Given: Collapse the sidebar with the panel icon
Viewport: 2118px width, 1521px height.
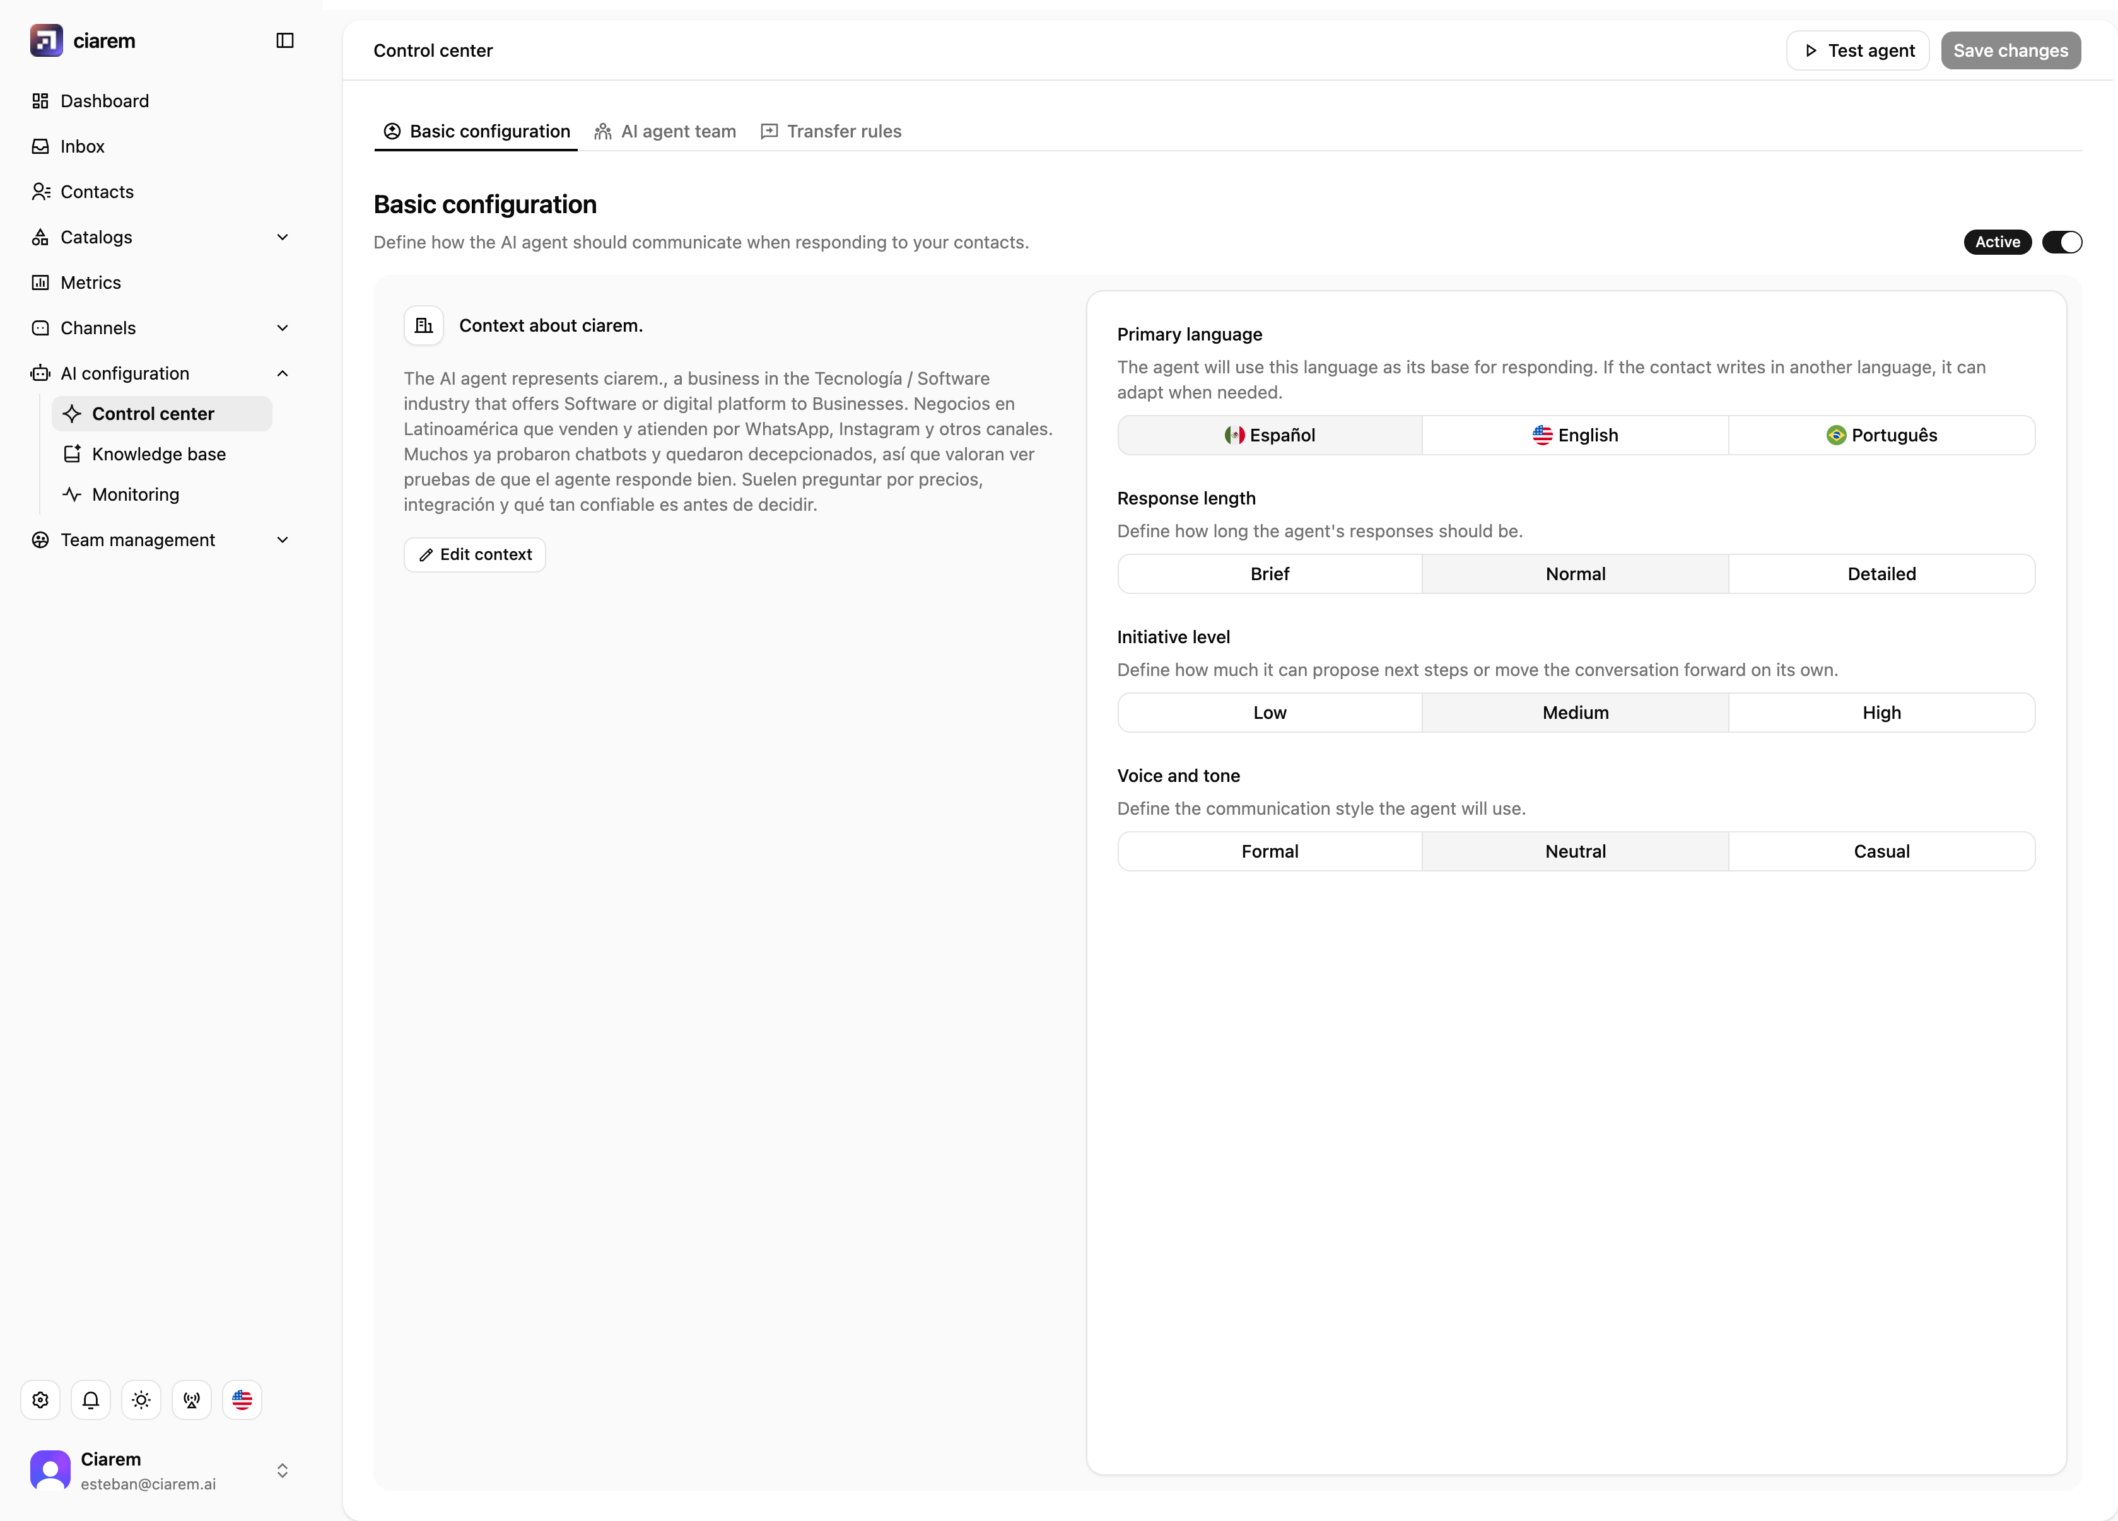Looking at the screenshot, I should [x=285, y=40].
